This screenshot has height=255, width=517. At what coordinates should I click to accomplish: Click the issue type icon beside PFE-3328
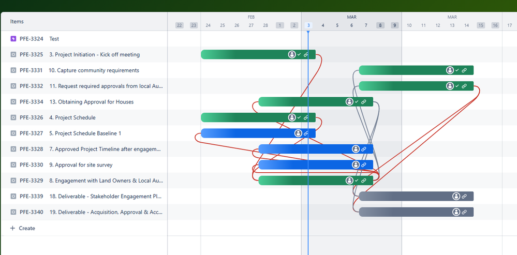coord(13,149)
